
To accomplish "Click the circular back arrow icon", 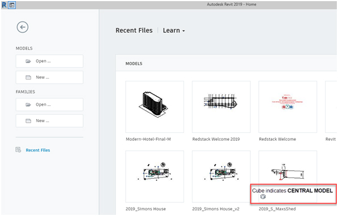I will pos(23,27).
